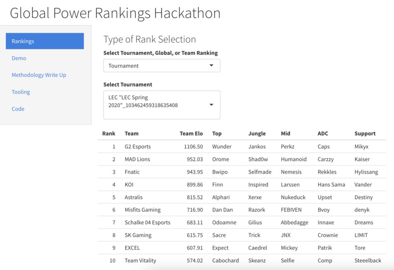Click mid laner Nukeduck
The image size is (394, 270).
[293, 197]
